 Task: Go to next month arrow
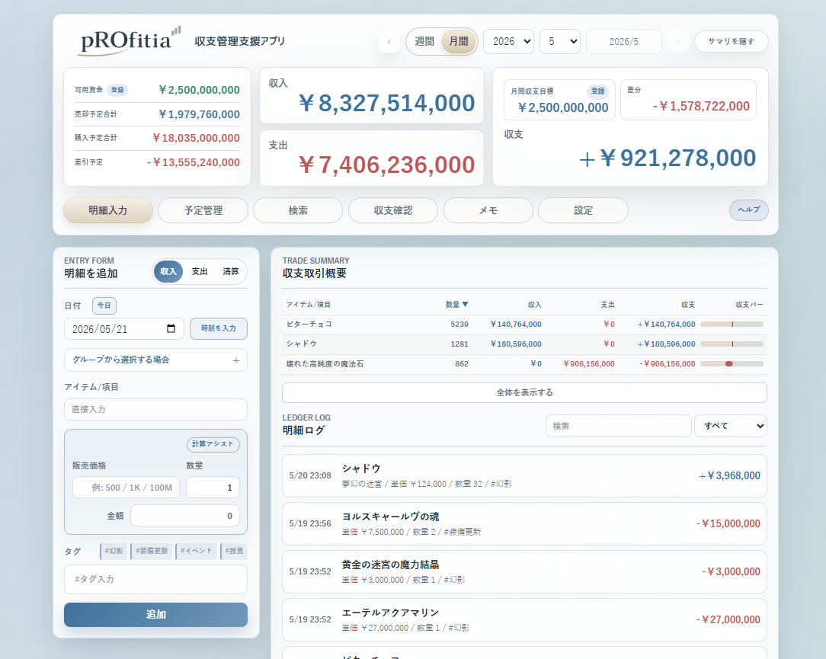click(x=678, y=42)
